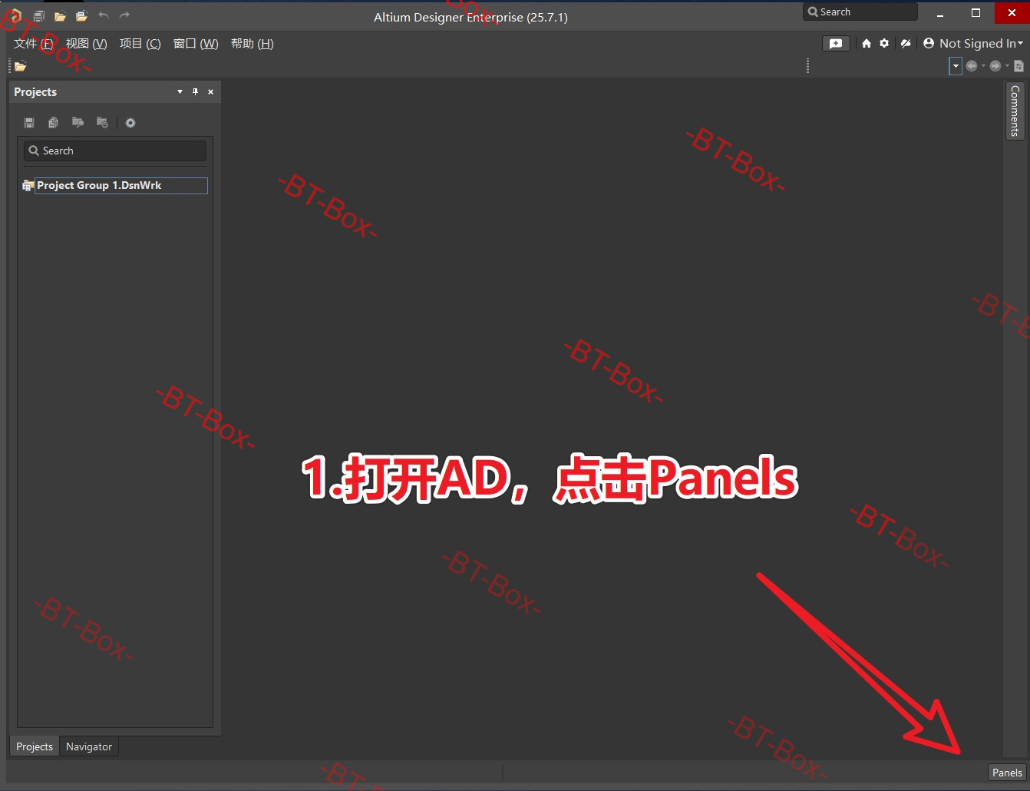Click the save icon in Projects panel toolbar
Screen dimensions: 1030x791
pos(29,123)
